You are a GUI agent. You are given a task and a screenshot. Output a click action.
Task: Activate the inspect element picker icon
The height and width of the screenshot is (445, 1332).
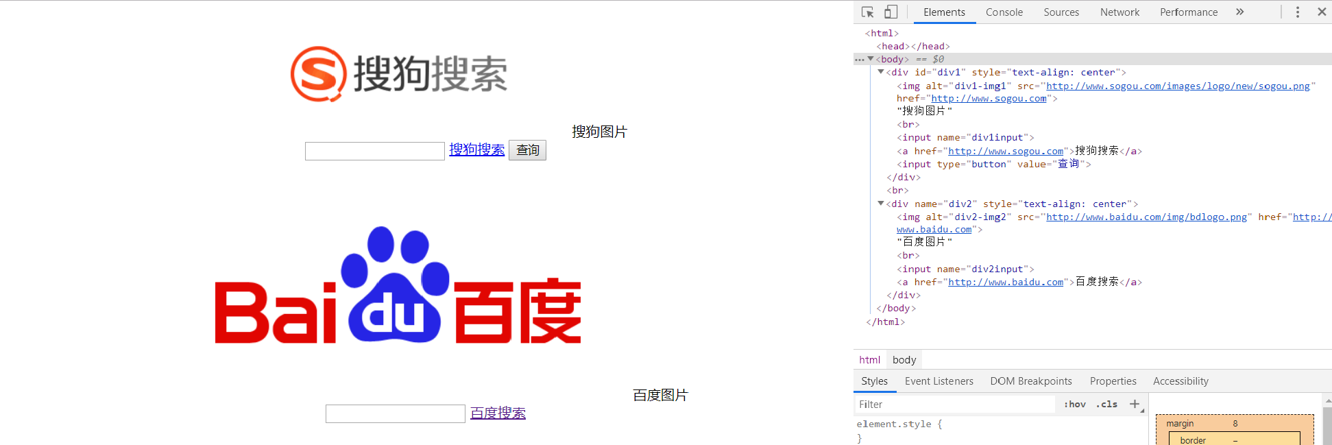[x=868, y=12]
